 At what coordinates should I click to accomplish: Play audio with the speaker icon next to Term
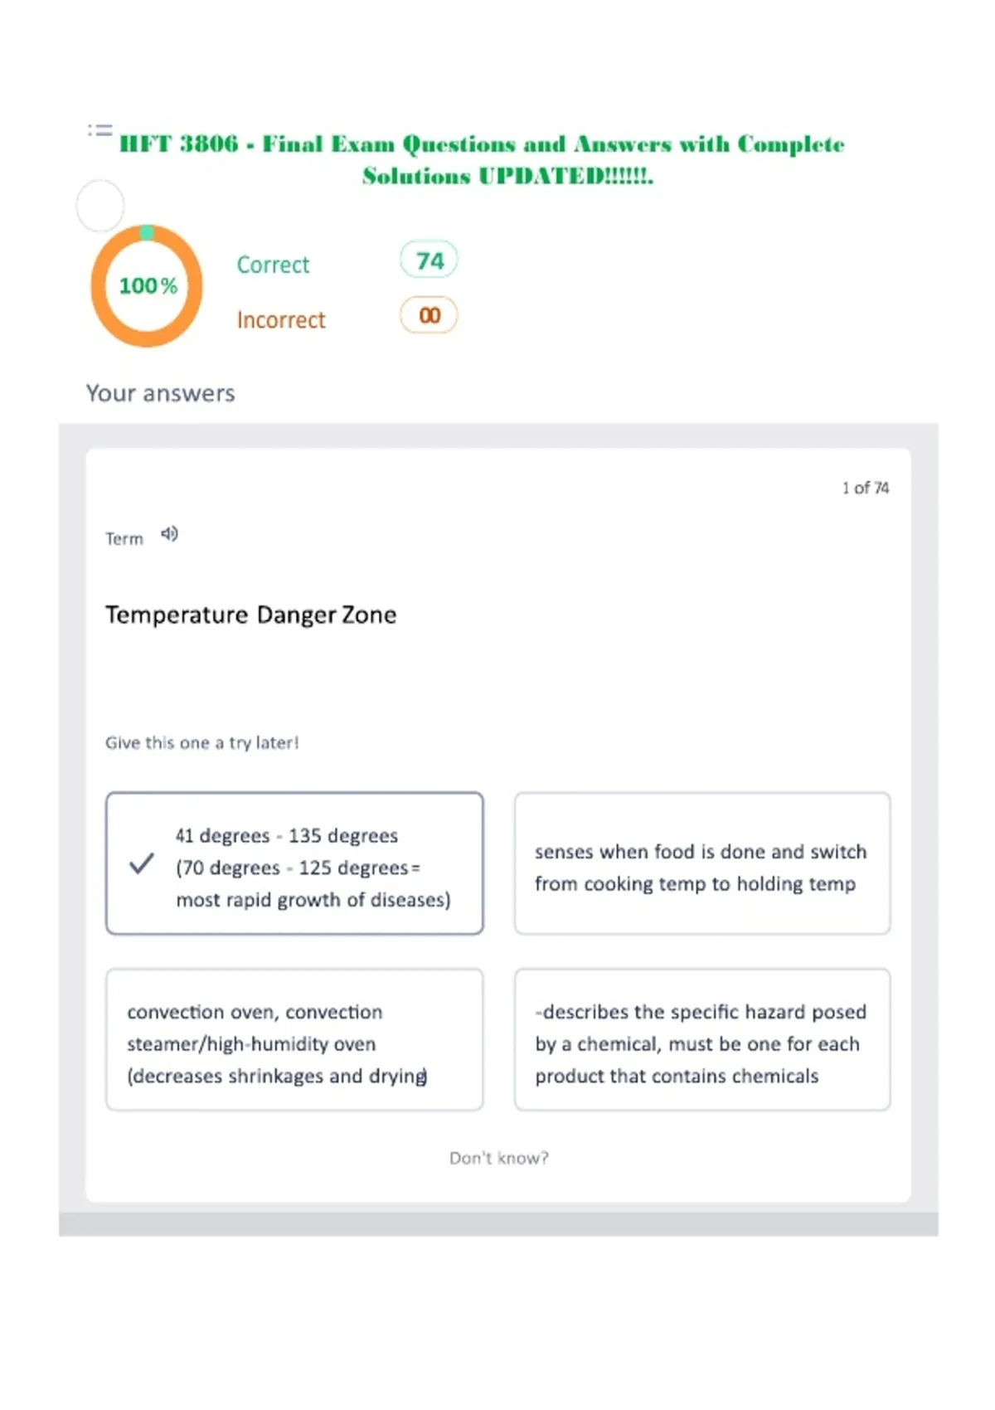(x=169, y=534)
